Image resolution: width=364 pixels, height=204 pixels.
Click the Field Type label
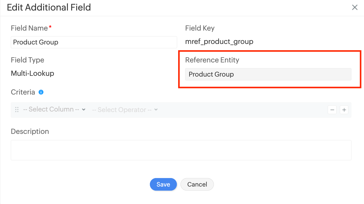pyautogui.click(x=28, y=60)
